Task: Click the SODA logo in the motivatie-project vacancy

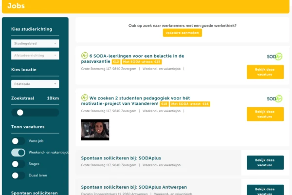Action: 274,98
